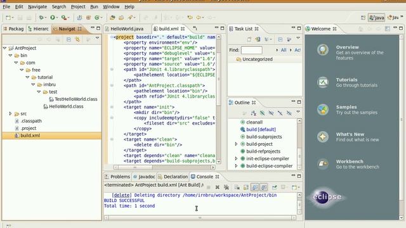Viewport: 406px width, 228px height.
Task: Click the New Java Project toolbar icon
Action: coord(79,18)
